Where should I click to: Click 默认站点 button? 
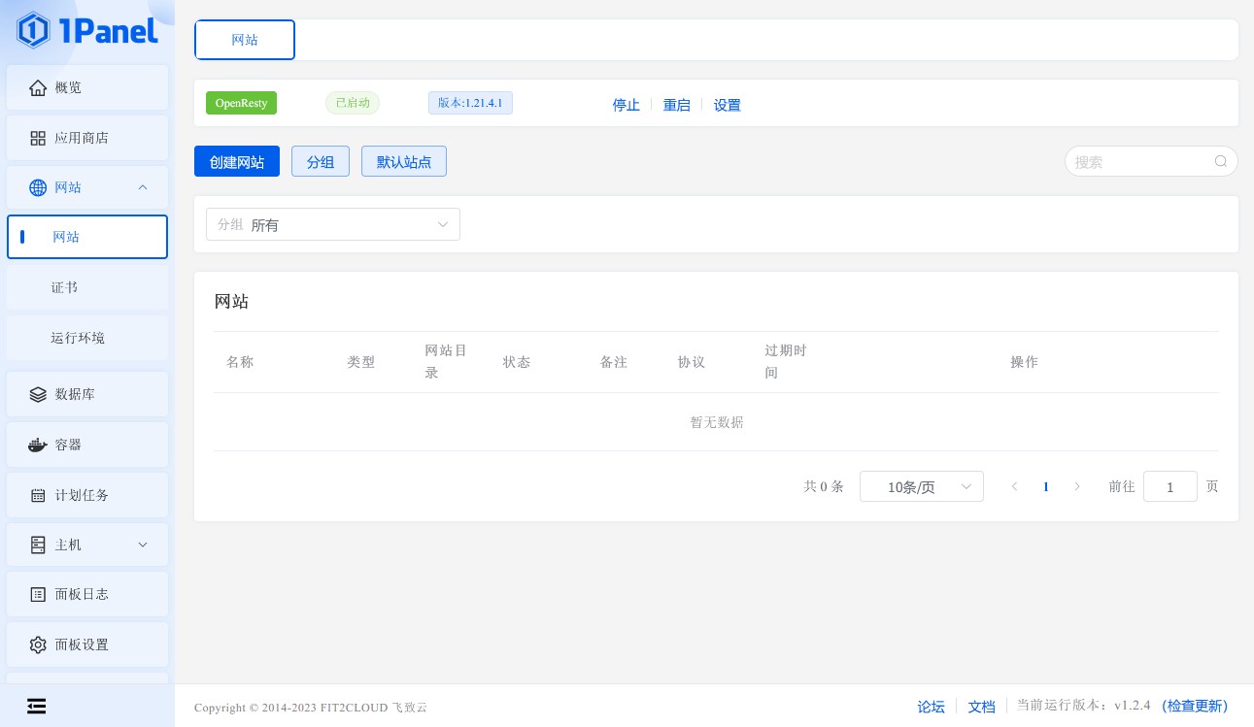tap(404, 161)
